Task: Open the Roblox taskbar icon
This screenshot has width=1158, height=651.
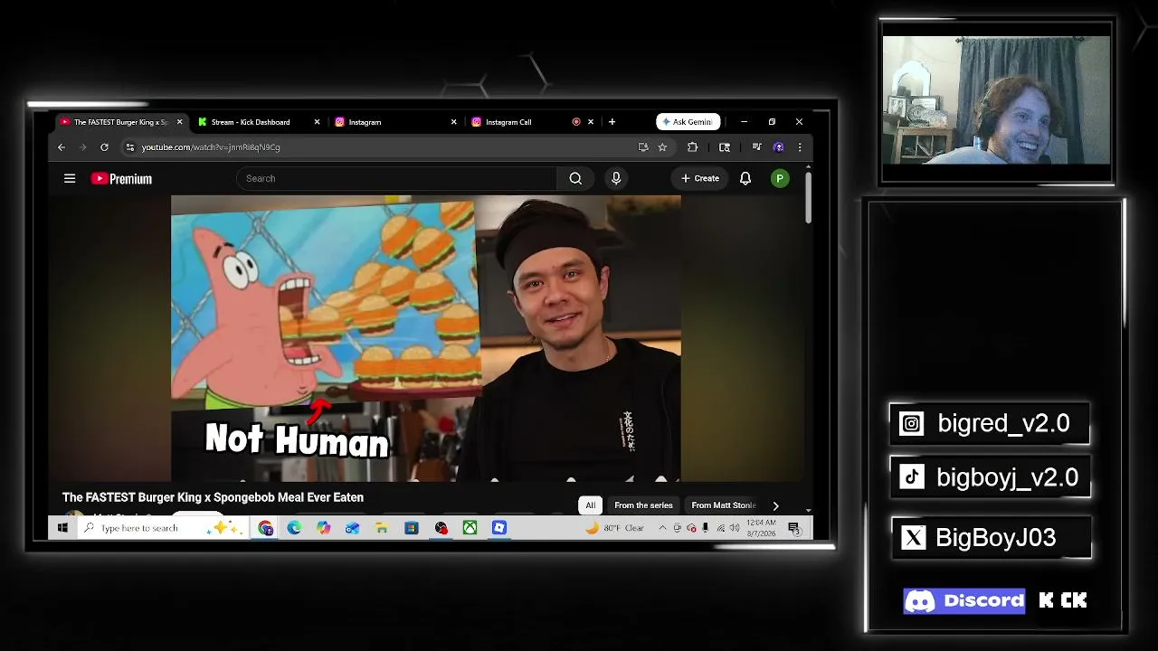Action: (499, 528)
